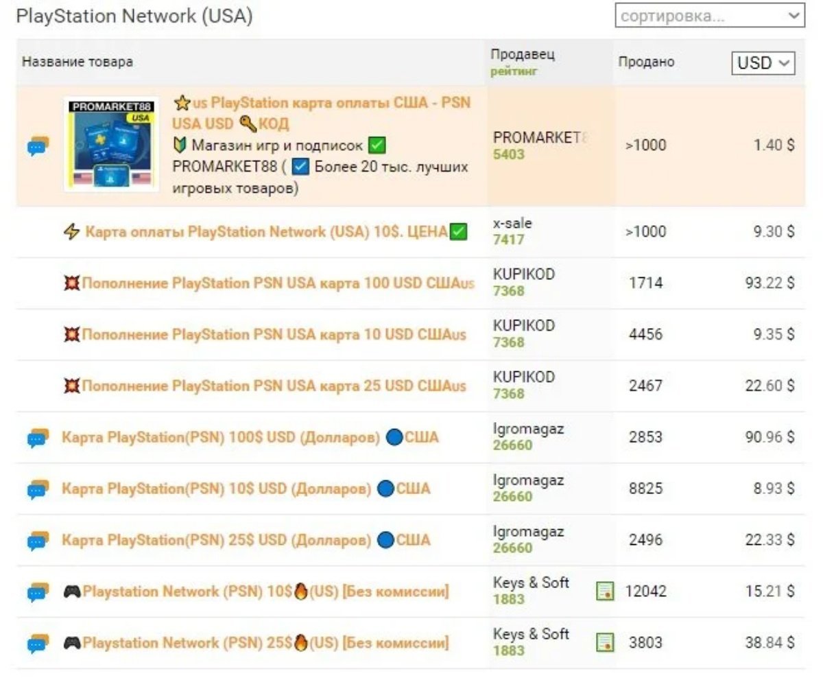
Task: Click chat icon for Keys & Soft 10$ row
Action: pos(38,592)
